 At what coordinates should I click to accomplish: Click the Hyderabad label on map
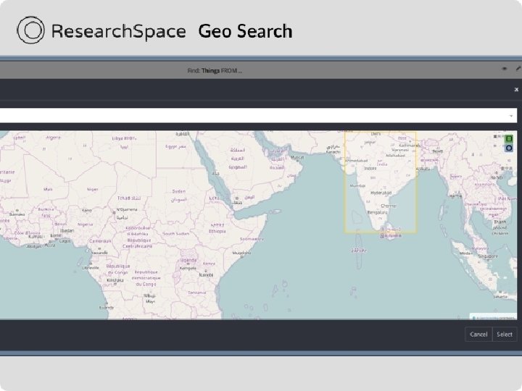click(x=381, y=193)
